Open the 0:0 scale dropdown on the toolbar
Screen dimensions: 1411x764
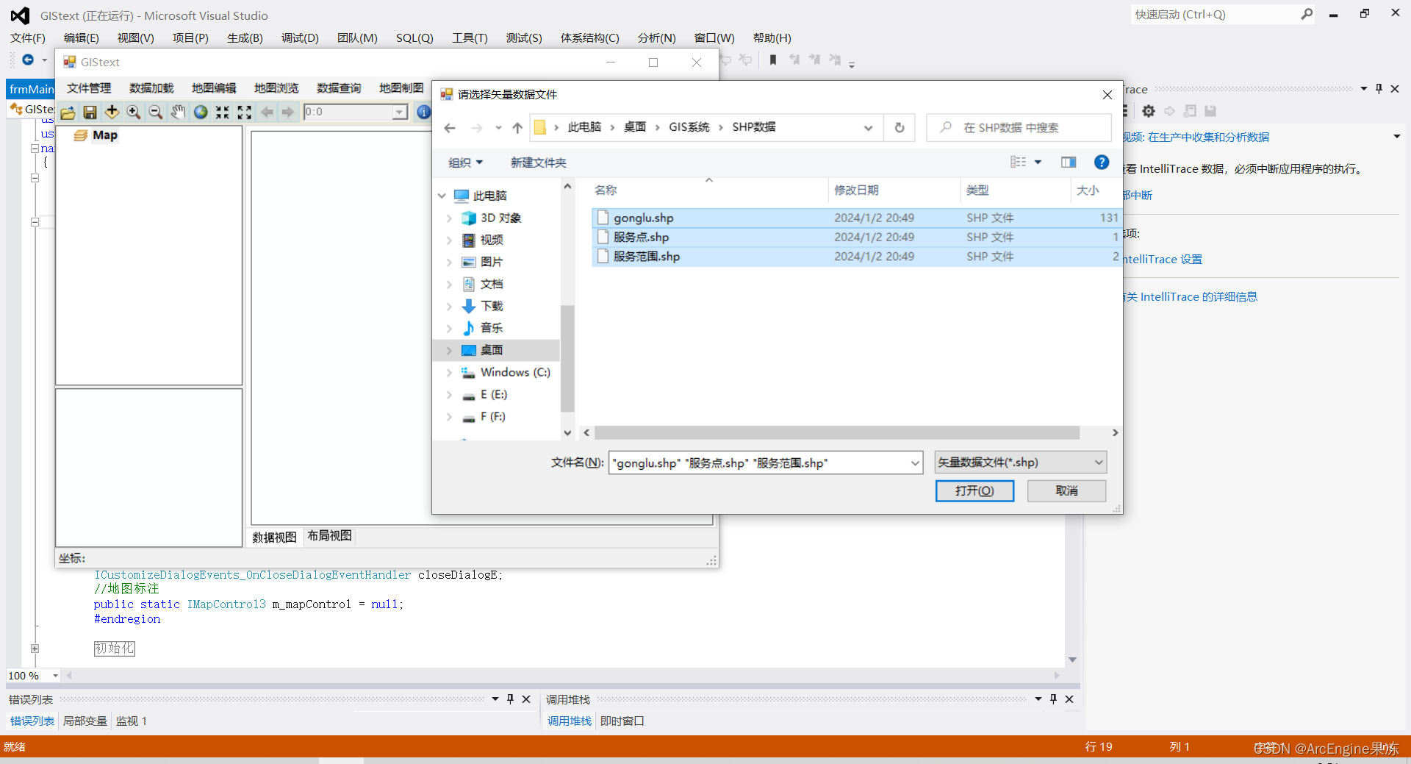coord(398,112)
